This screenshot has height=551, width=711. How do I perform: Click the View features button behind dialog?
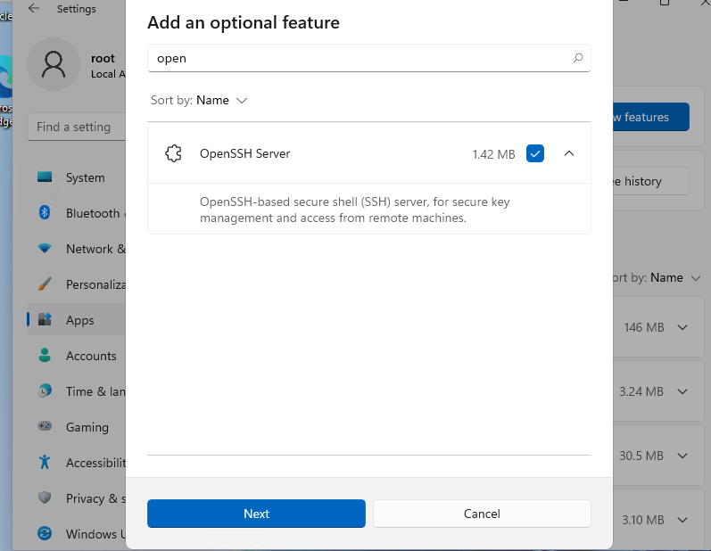(650, 117)
